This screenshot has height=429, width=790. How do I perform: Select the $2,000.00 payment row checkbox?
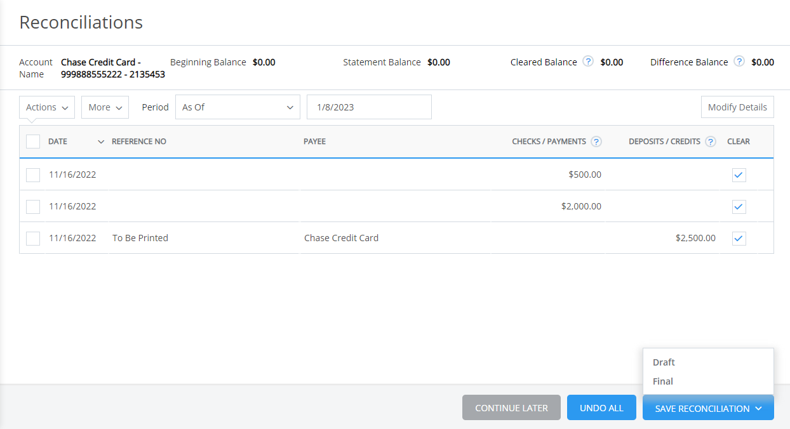tap(33, 206)
